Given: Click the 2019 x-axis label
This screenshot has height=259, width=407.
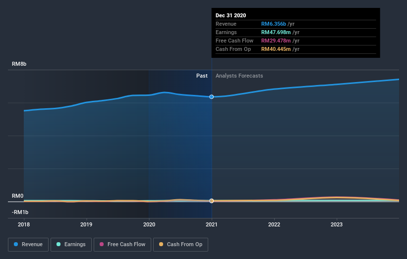Looking at the screenshot, I should 86,224.
